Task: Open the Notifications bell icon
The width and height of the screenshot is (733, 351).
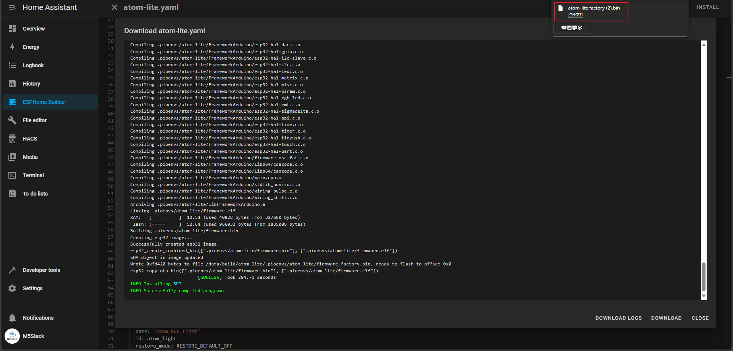Action: 12,318
